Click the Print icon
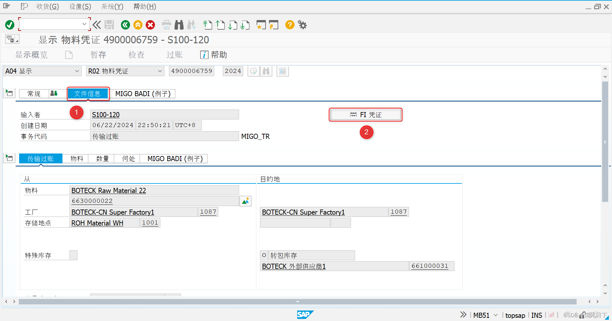The height and width of the screenshot is (321, 612). pyautogui.click(x=166, y=25)
